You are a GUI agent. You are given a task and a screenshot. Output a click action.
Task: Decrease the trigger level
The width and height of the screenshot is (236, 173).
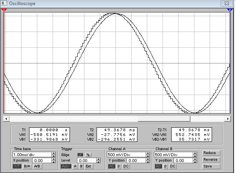pyautogui.click(x=98, y=162)
